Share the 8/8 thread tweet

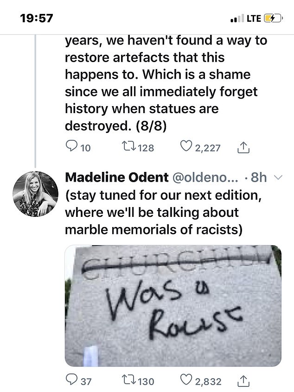(243, 147)
